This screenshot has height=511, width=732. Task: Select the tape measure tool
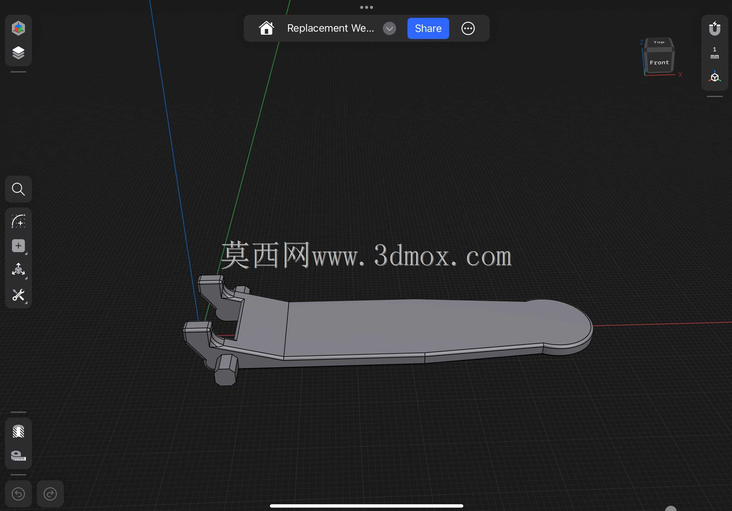click(18, 456)
